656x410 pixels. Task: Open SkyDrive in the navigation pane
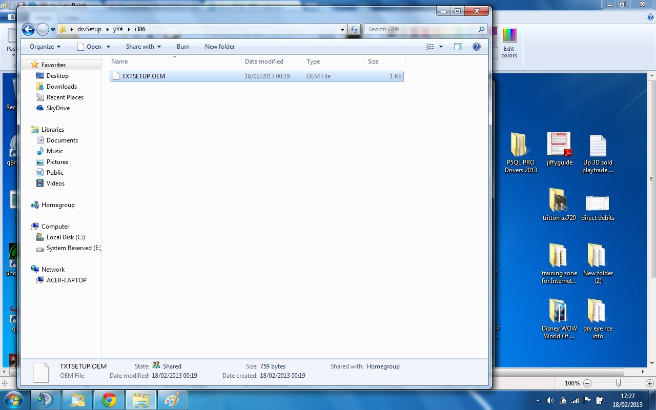tap(58, 108)
